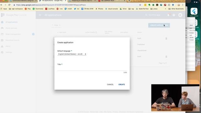Reload the page with the refresh icon

9,5
